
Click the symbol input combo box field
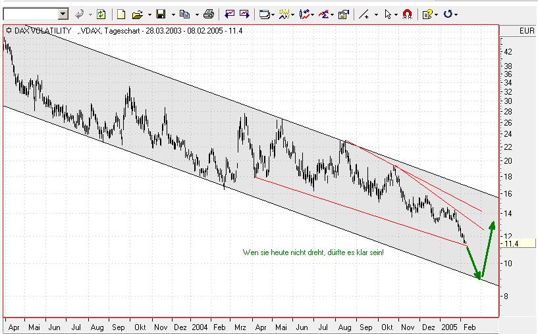[30, 14]
